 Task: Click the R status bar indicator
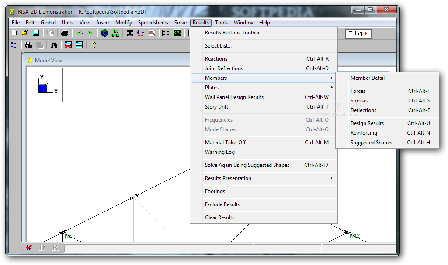point(55,247)
